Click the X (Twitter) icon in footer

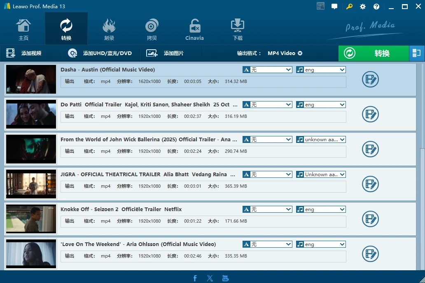tap(210, 278)
